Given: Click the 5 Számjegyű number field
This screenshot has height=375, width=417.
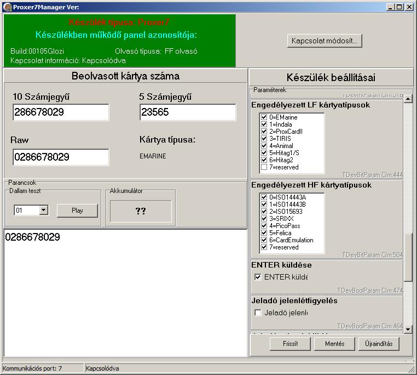Looking at the screenshot, I should (188, 112).
